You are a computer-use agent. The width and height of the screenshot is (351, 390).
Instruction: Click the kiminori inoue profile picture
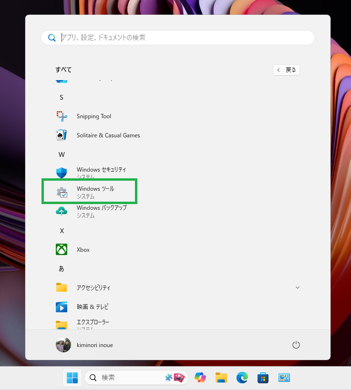63,345
